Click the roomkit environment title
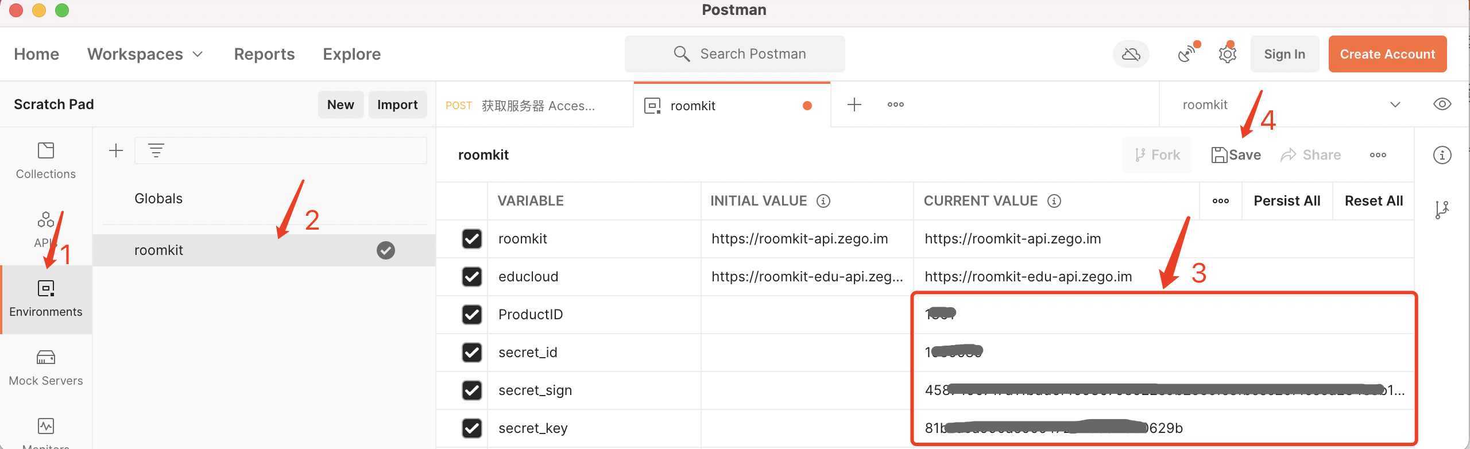This screenshot has height=449, width=1470. [483, 155]
